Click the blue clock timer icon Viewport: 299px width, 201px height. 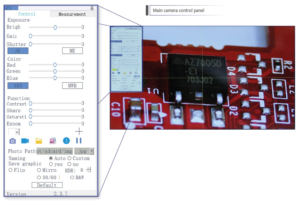[x=66, y=141]
